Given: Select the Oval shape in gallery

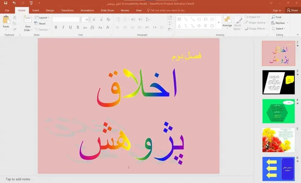Looking at the screenshot, I should (x=206, y=19).
